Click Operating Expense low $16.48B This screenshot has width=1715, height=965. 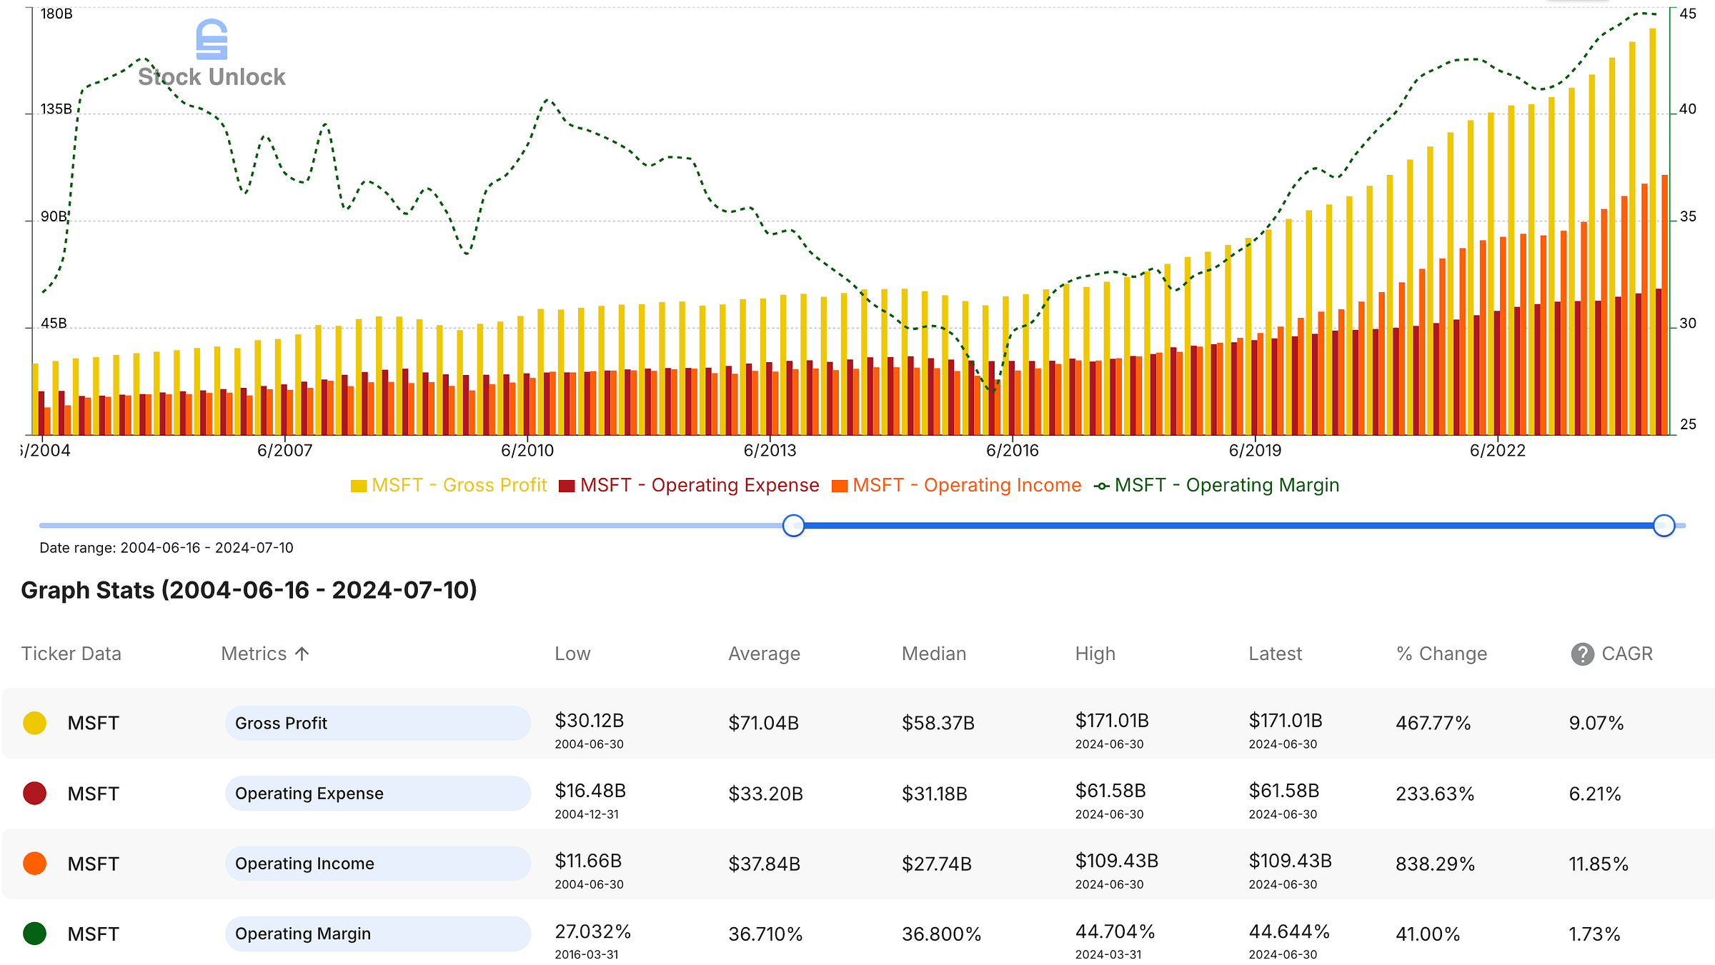(x=590, y=790)
